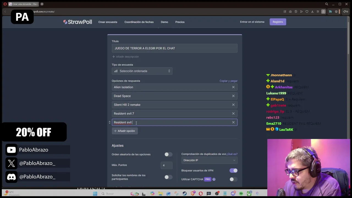Image resolution: width=352 pixels, height=198 pixels.
Task: Click the Opera icon in the taskbar
Action: pos(201,194)
